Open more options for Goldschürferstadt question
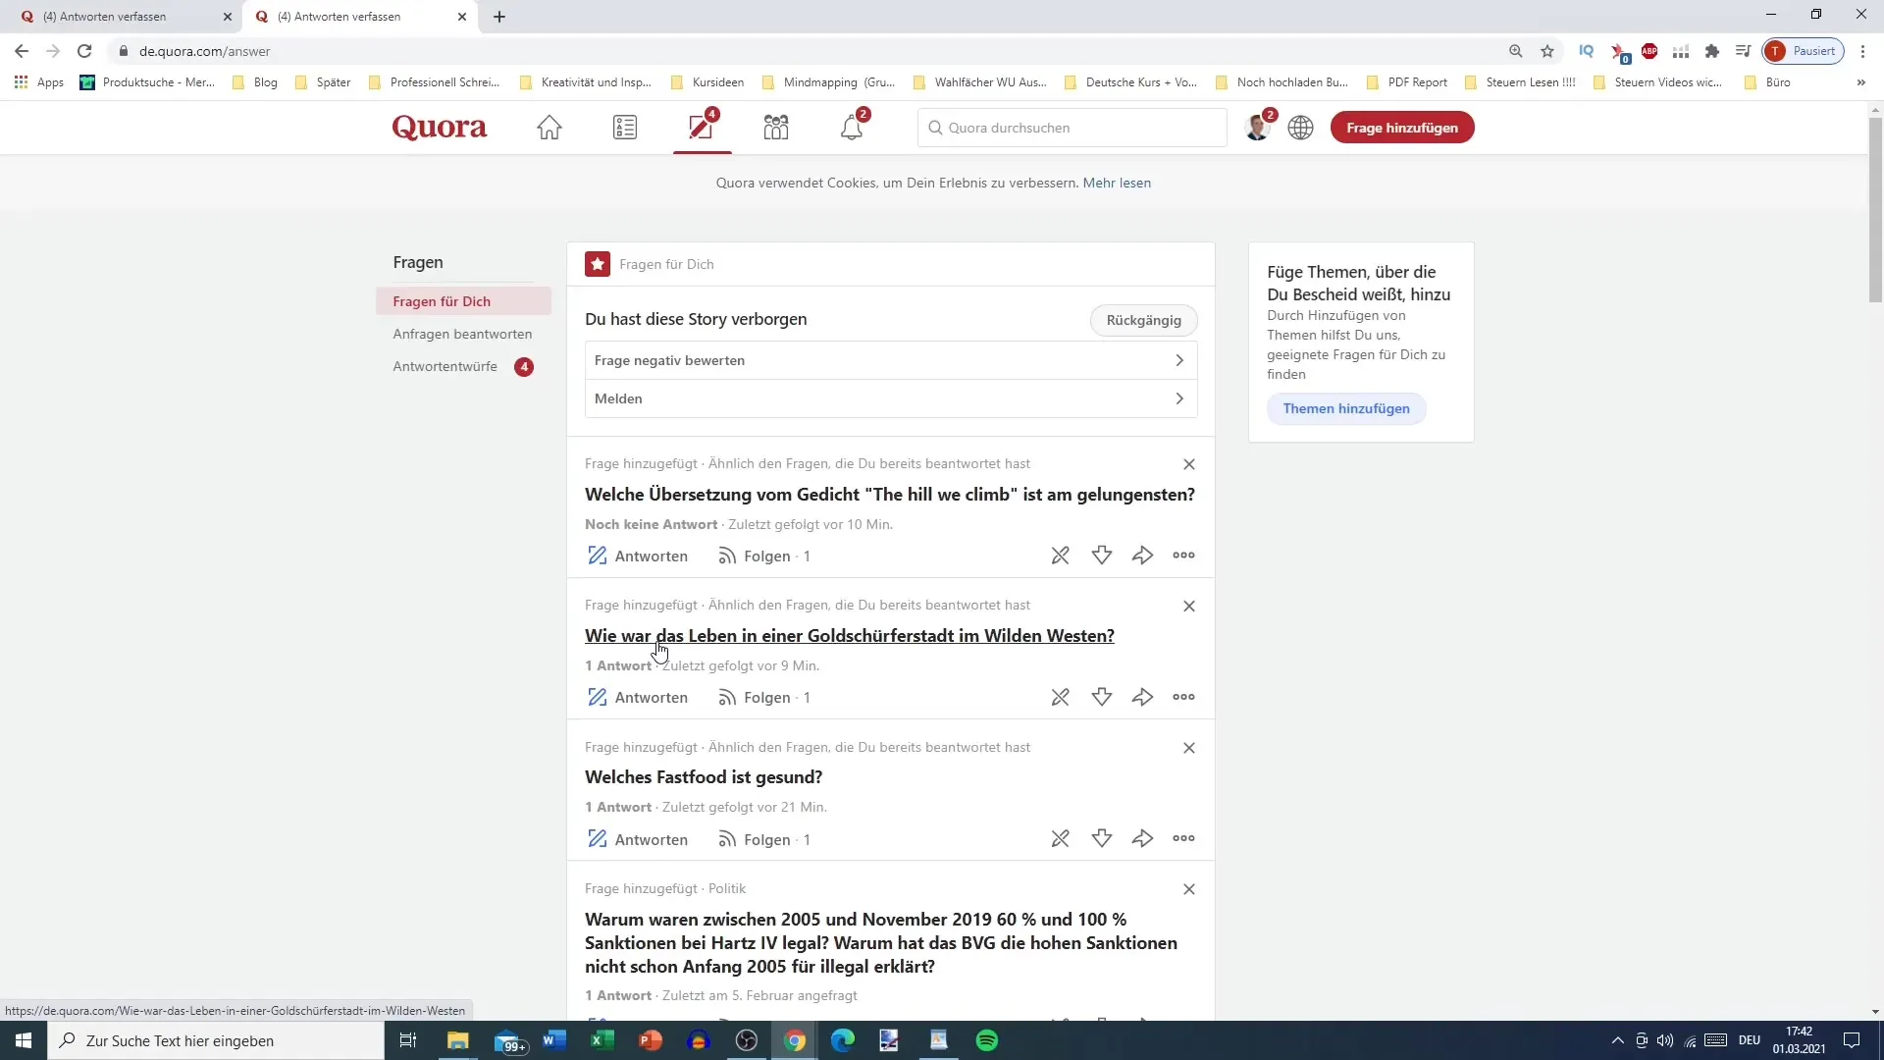1884x1060 pixels. click(1183, 697)
